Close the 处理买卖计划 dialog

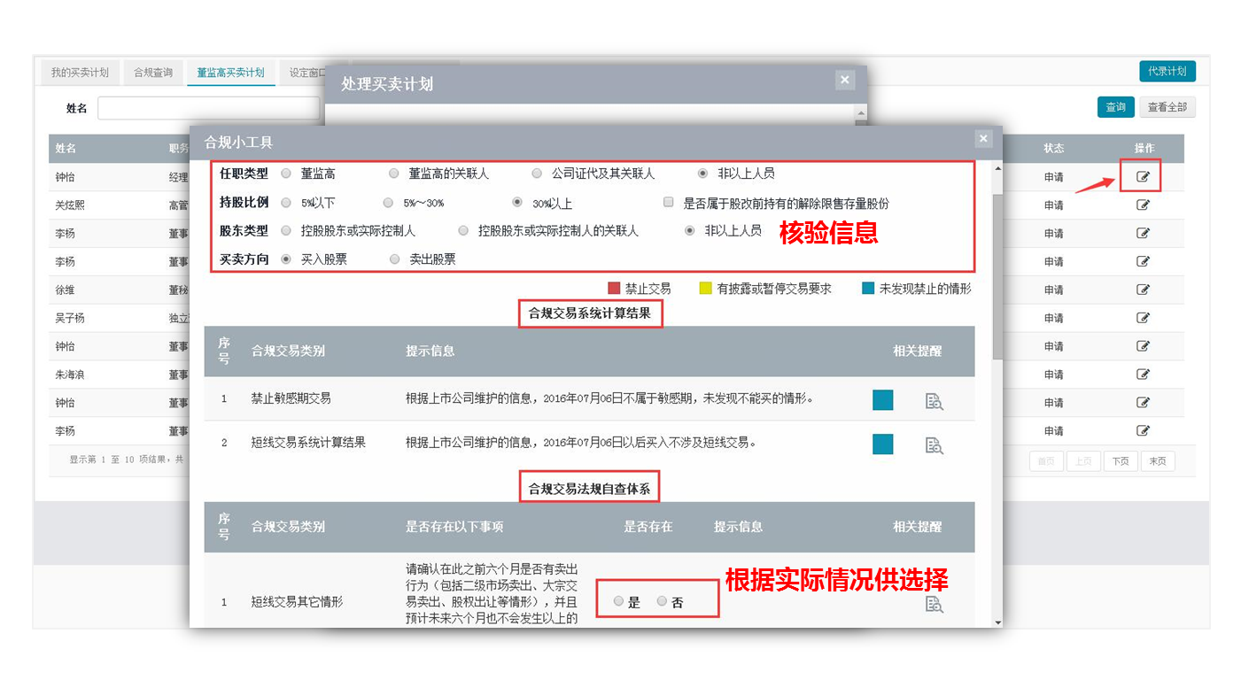845,80
